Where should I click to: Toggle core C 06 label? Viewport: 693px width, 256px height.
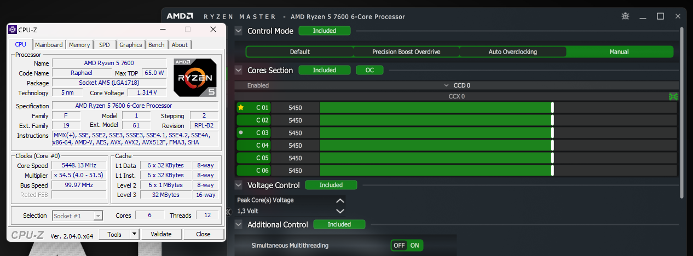click(x=253, y=170)
